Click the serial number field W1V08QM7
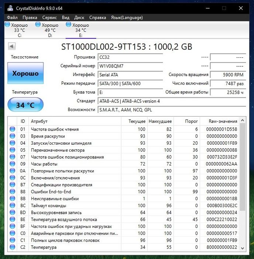This screenshot has width=254, height=259. coord(130,66)
